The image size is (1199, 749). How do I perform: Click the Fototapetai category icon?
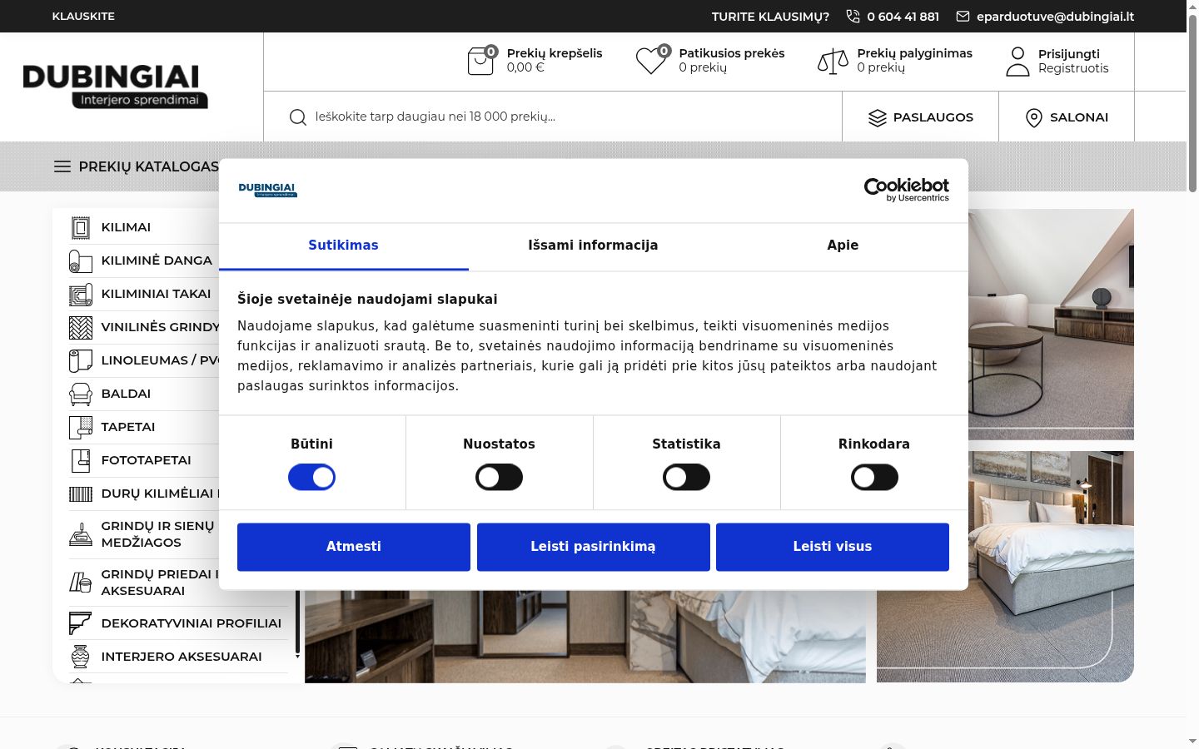pyautogui.click(x=81, y=460)
